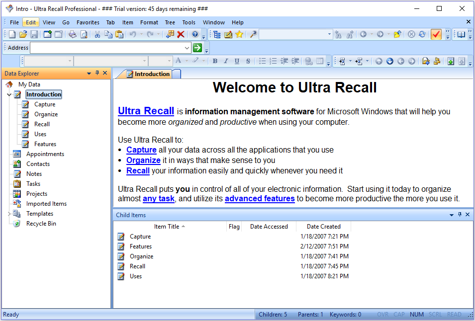
Task: Open the Data Explorer pane menu arrow
Action: [89, 73]
